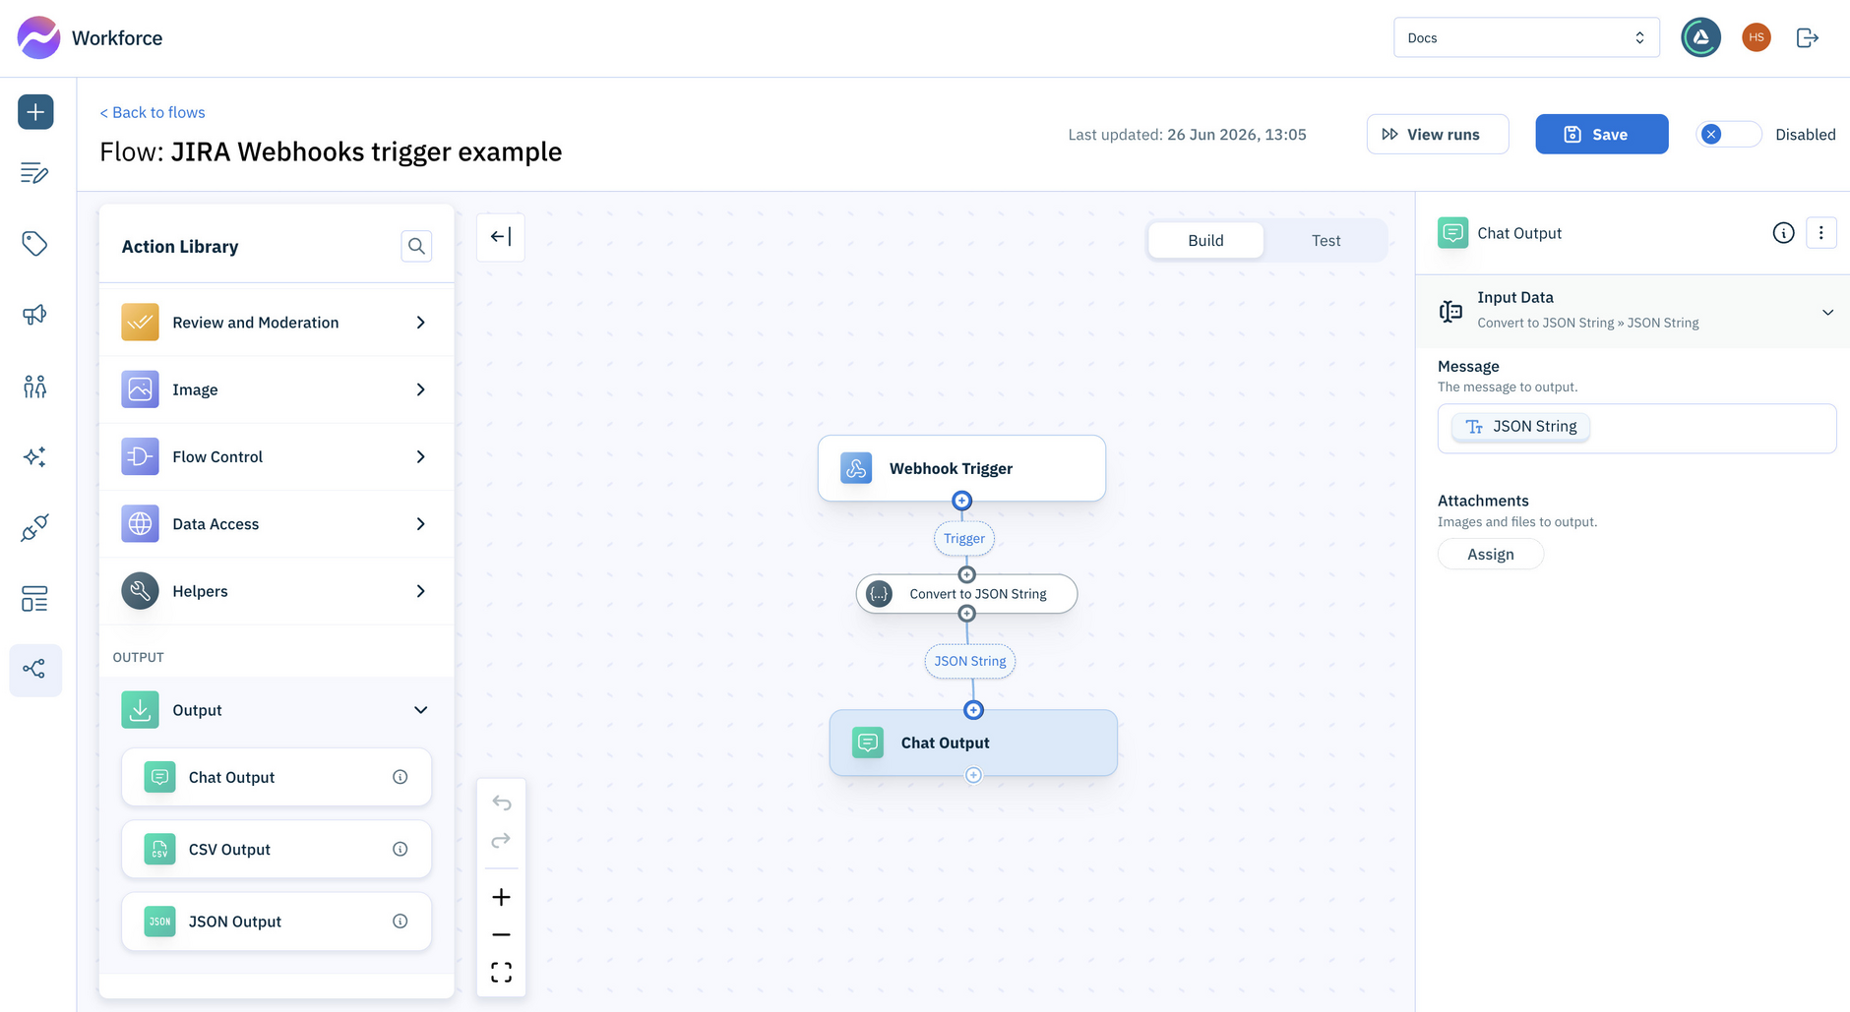Open the plug integrations sidebar icon

click(34, 528)
